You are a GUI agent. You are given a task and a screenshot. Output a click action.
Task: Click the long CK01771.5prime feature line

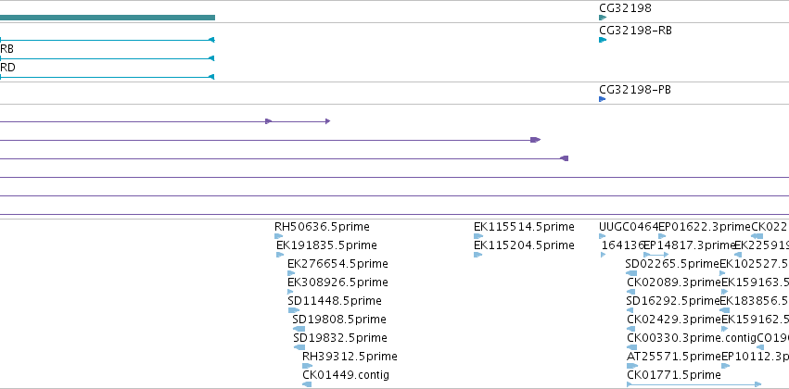click(x=694, y=384)
